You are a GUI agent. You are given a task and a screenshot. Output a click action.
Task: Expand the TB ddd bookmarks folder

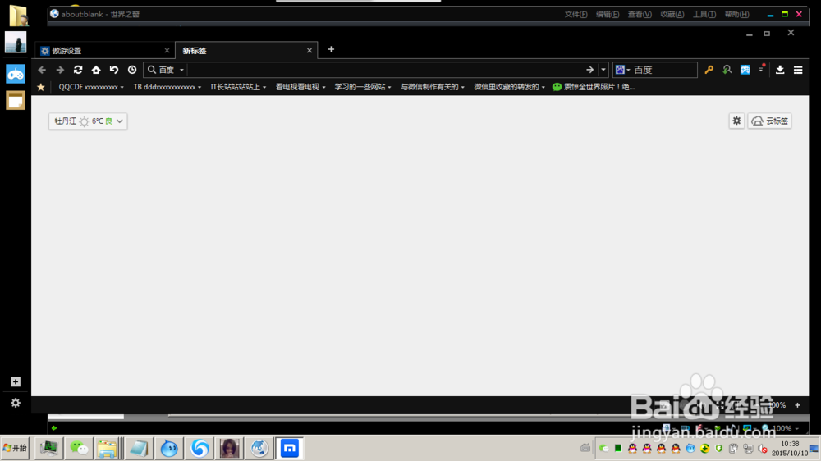click(x=167, y=88)
